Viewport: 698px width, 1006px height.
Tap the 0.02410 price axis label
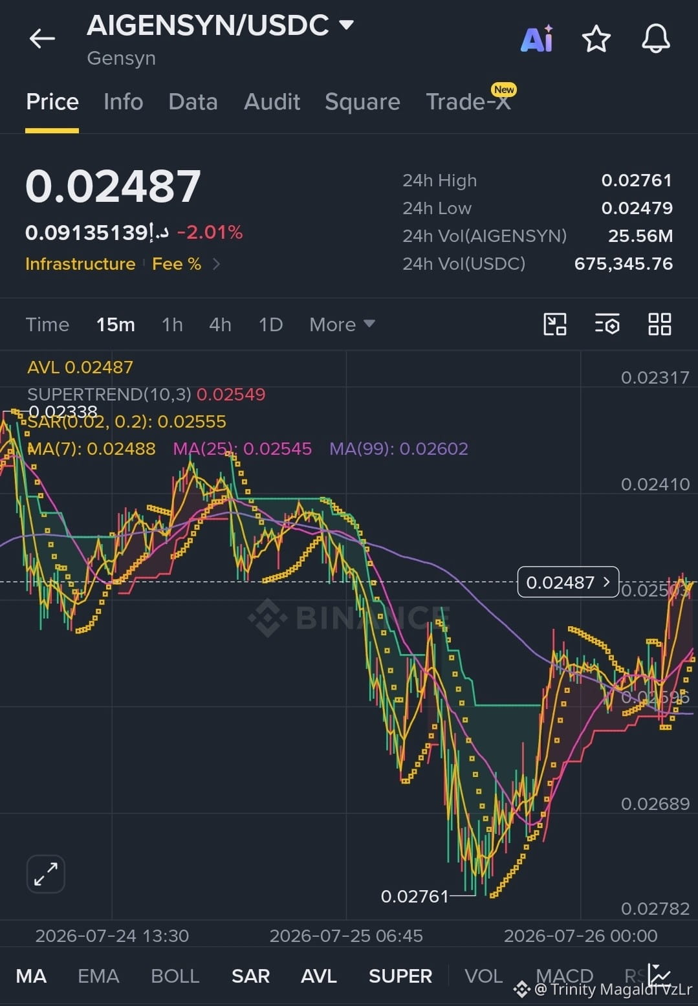point(655,484)
